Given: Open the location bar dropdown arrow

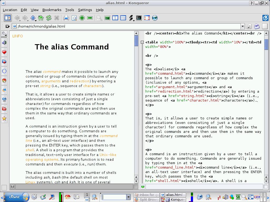Looking at the screenshot, I should (x=243, y=26).
